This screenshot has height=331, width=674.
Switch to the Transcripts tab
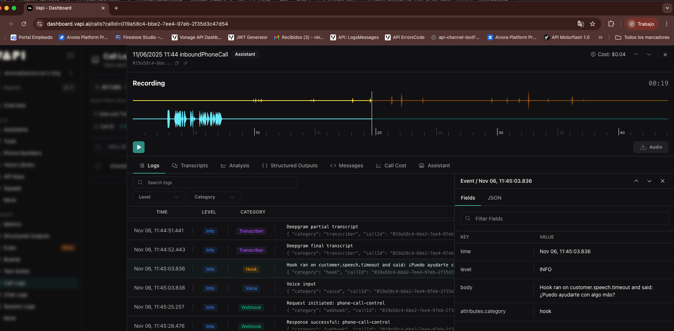pos(190,165)
